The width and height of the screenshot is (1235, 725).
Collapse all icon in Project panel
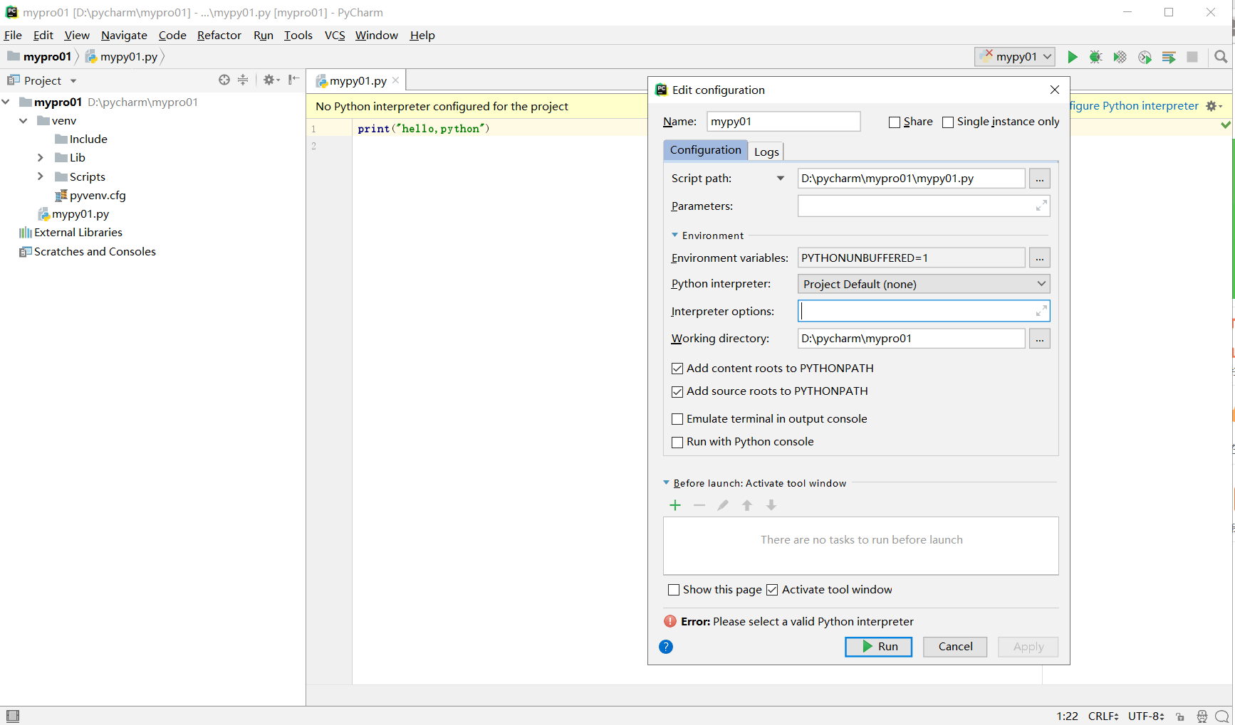point(243,80)
